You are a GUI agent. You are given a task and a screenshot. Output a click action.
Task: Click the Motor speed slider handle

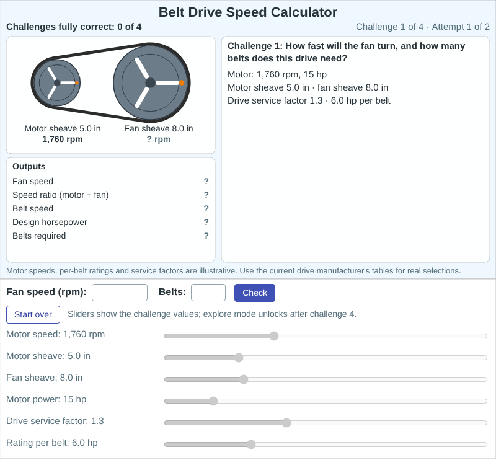[x=274, y=336]
